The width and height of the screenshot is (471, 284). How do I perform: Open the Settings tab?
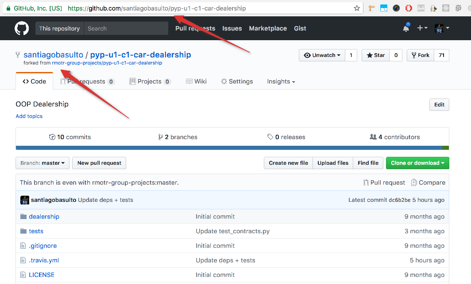click(237, 81)
